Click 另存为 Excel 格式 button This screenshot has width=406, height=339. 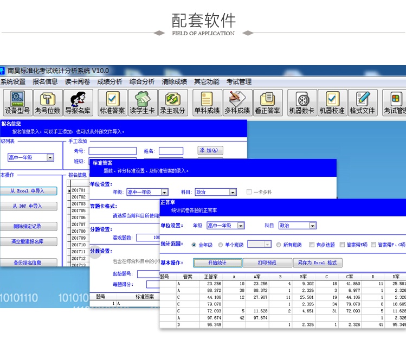[x=317, y=263]
